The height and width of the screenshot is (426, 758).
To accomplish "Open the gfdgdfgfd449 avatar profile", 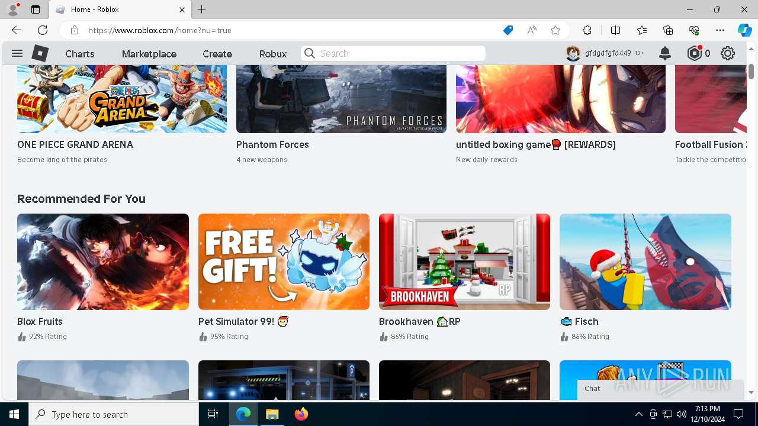I will [x=573, y=53].
